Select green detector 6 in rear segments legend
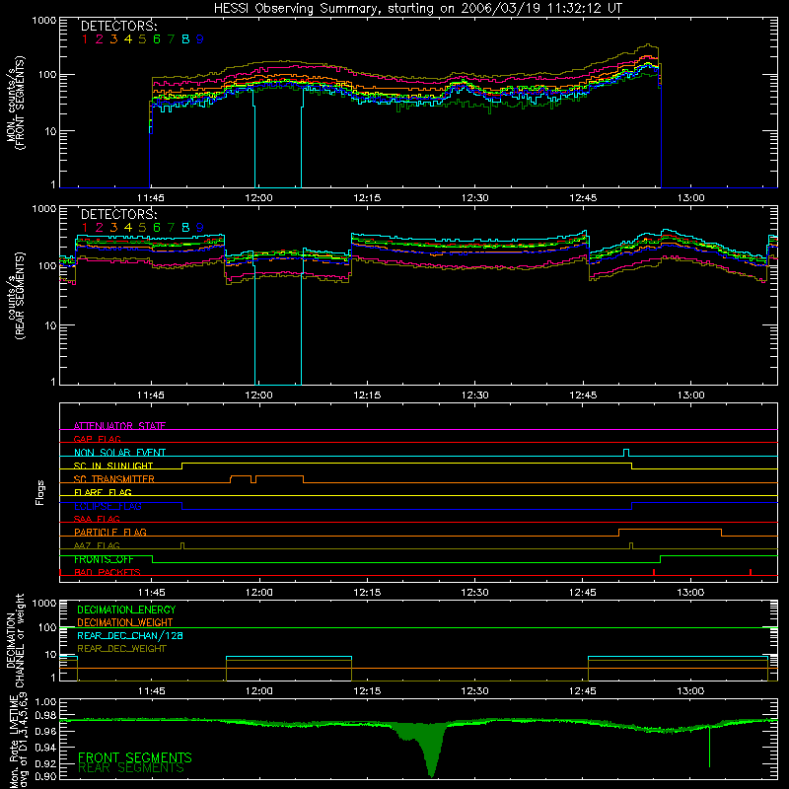Screen dimensions: 789x789 (x=157, y=228)
